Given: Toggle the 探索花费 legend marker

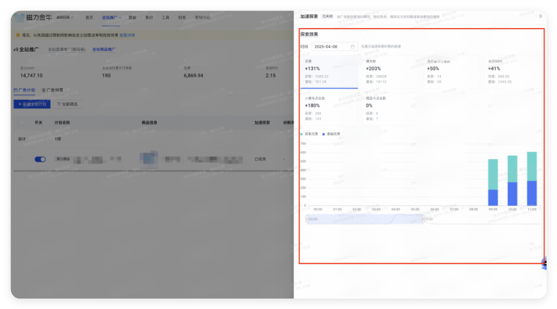Looking at the screenshot, I should (x=303, y=134).
